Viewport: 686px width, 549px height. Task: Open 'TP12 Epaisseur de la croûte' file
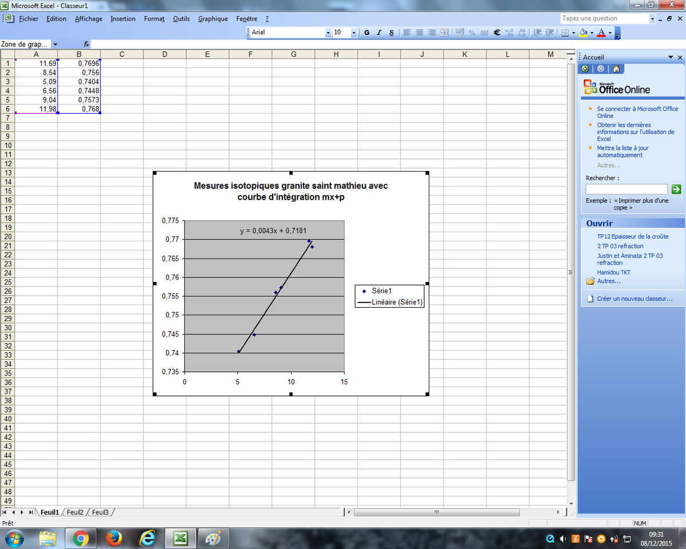pyautogui.click(x=633, y=236)
